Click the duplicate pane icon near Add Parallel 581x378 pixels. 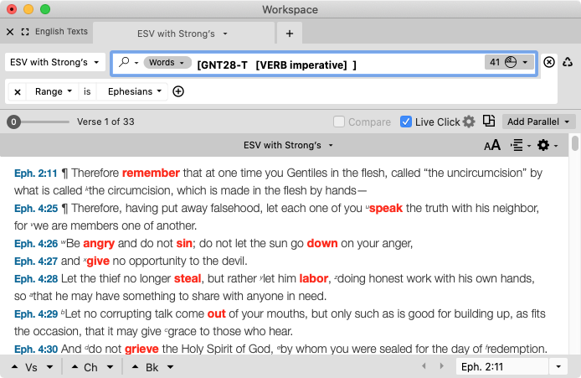[490, 122]
